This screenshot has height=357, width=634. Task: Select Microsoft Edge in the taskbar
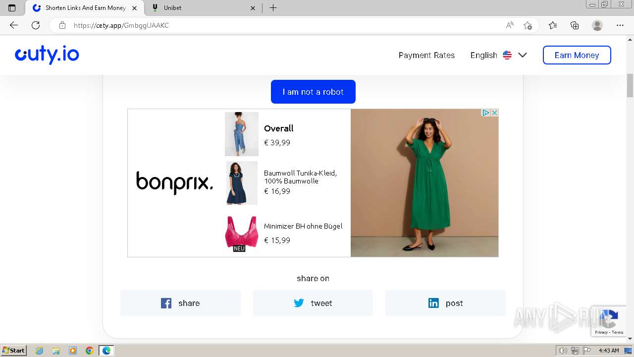coord(106,351)
